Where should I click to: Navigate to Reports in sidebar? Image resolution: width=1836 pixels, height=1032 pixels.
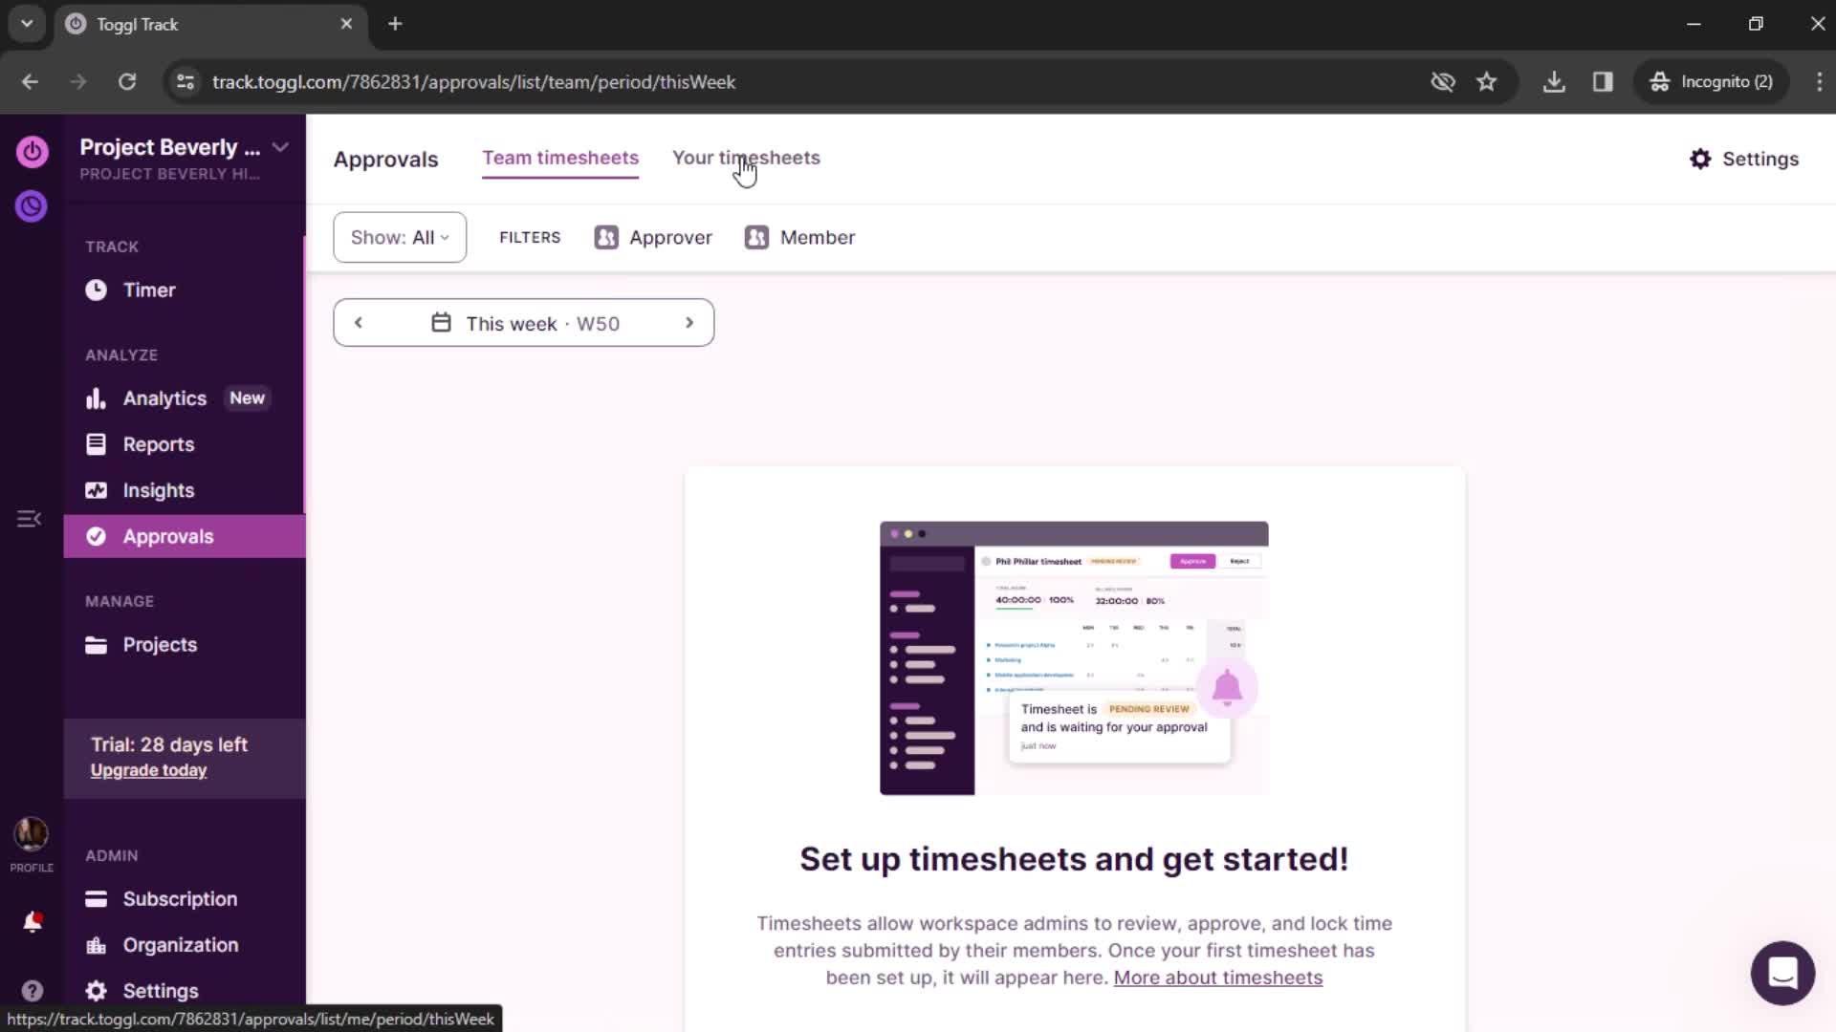[x=158, y=443]
